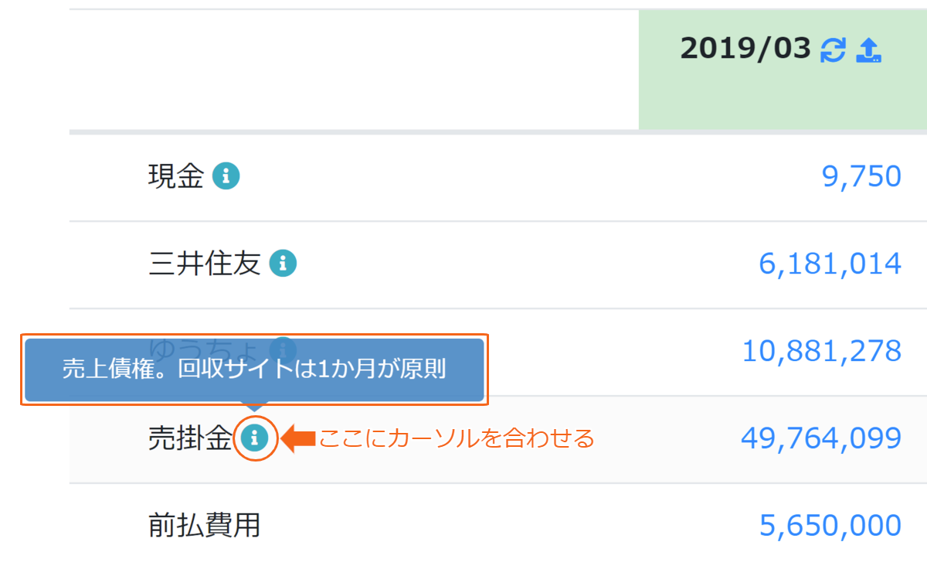This screenshot has width=927, height=569.
Task: Click the orange arrow pointing at the info icon
Action: 298,439
